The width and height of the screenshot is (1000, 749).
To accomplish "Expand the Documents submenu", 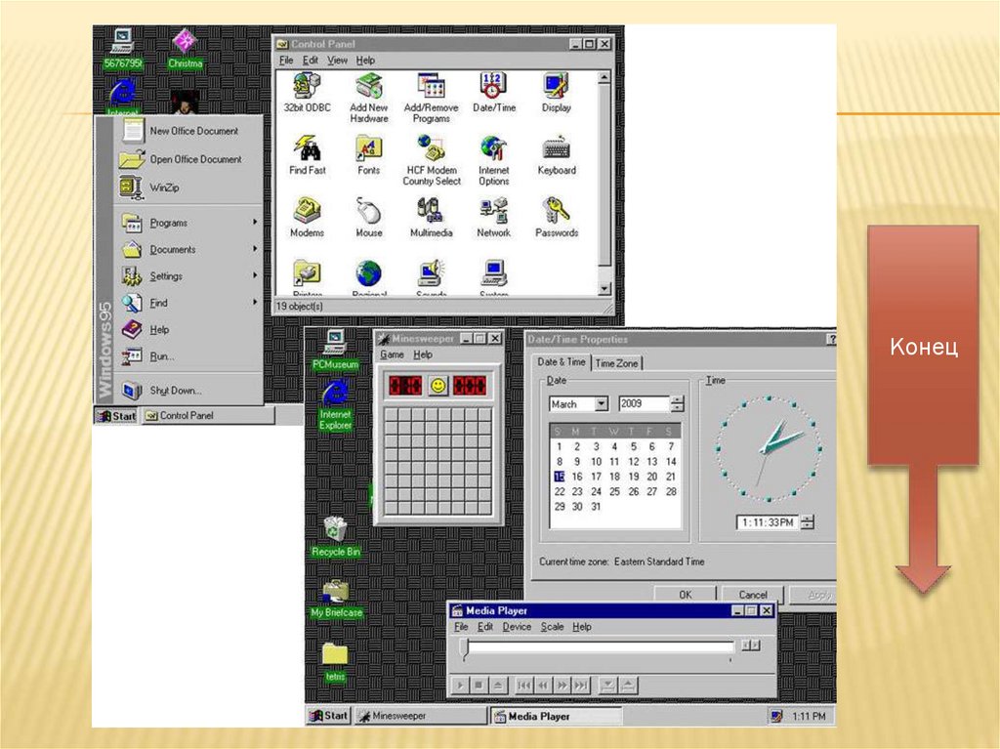I will [188, 249].
